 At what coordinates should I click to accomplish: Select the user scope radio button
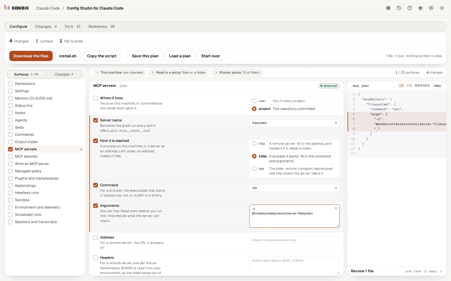(x=254, y=101)
